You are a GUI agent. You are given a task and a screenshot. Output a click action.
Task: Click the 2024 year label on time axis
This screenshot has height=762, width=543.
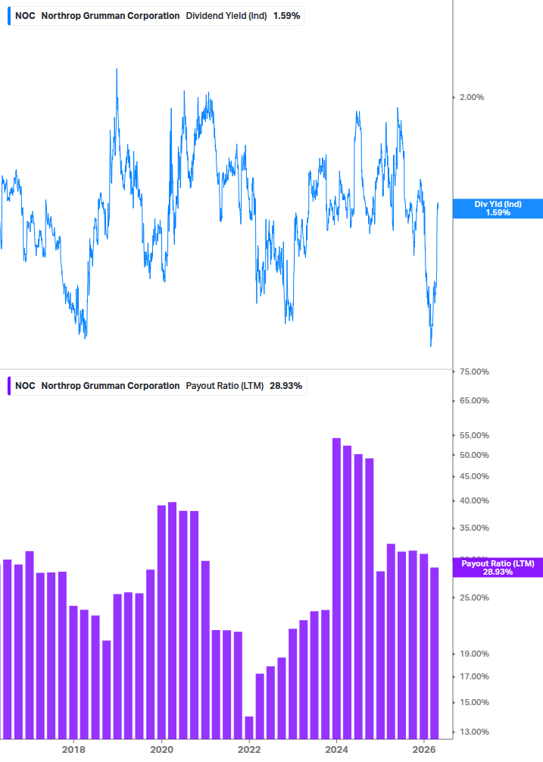tap(336, 750)
